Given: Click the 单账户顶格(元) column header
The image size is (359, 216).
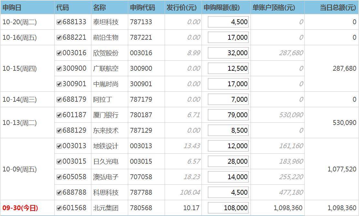Looking at the screenshot, I should (278, 7).
